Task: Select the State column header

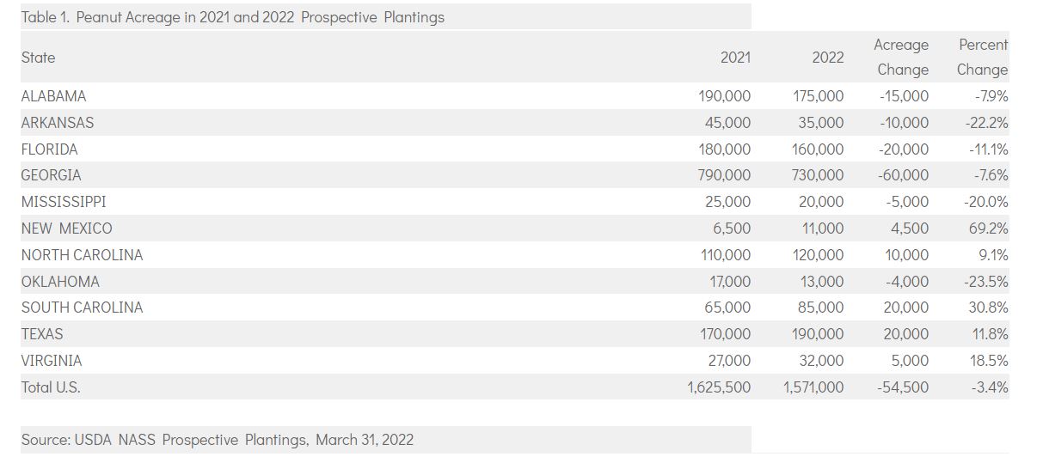Action: coord(39,58)
